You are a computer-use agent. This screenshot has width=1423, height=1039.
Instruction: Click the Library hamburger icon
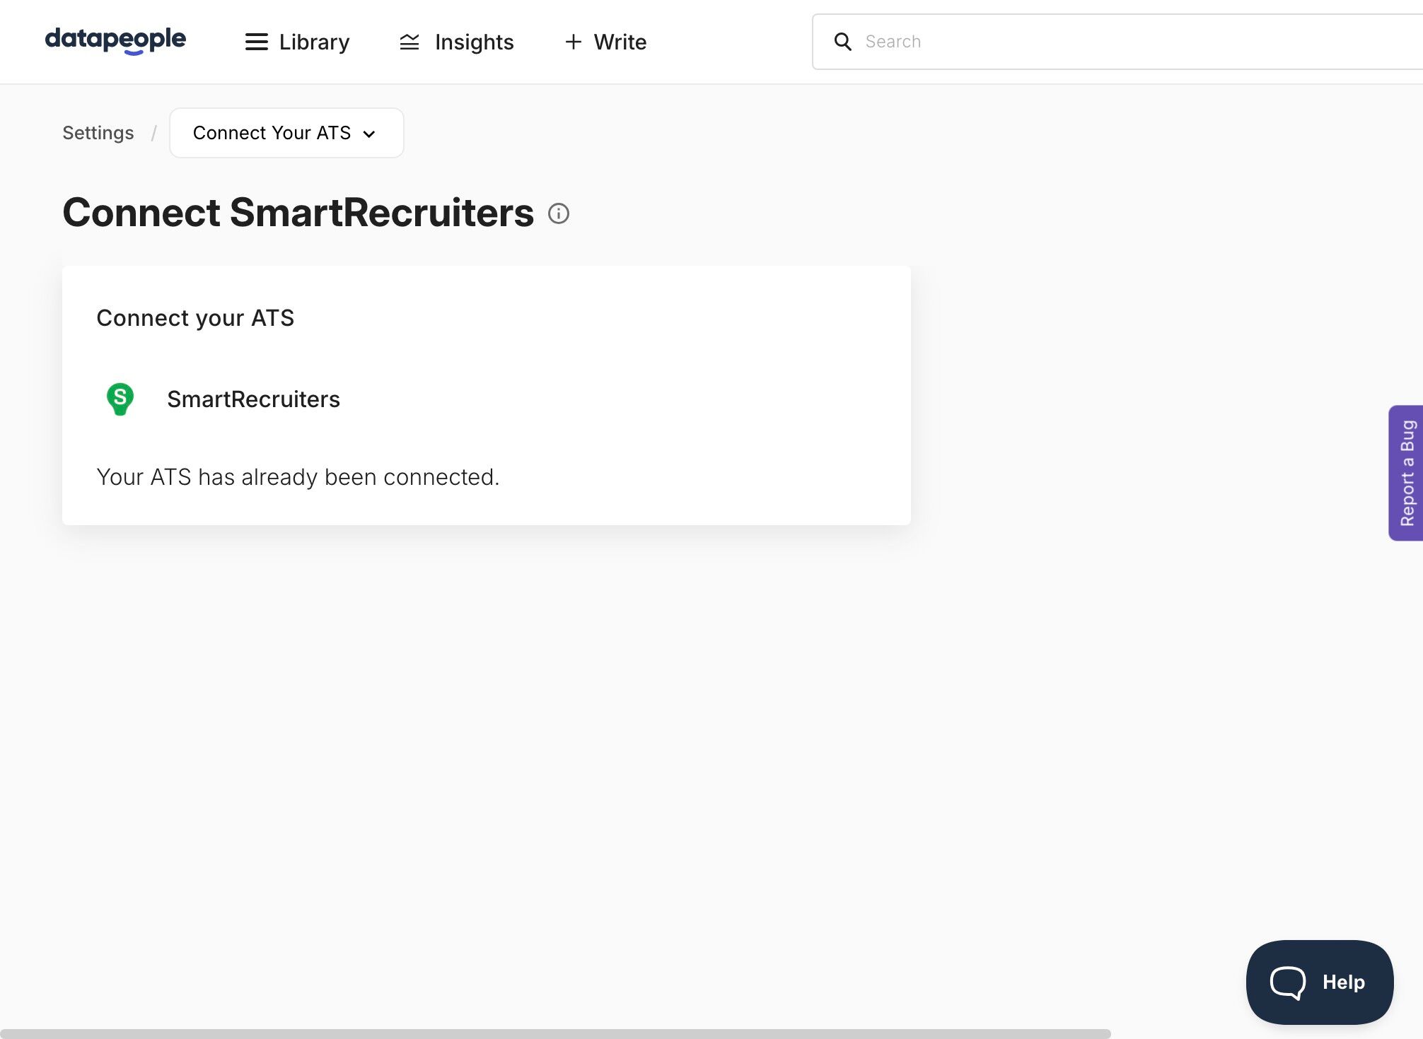[x=256, y=42]
